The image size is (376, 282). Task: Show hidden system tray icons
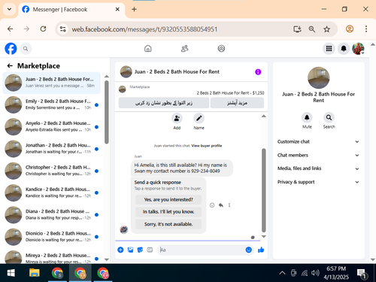(x=282, y=273)
